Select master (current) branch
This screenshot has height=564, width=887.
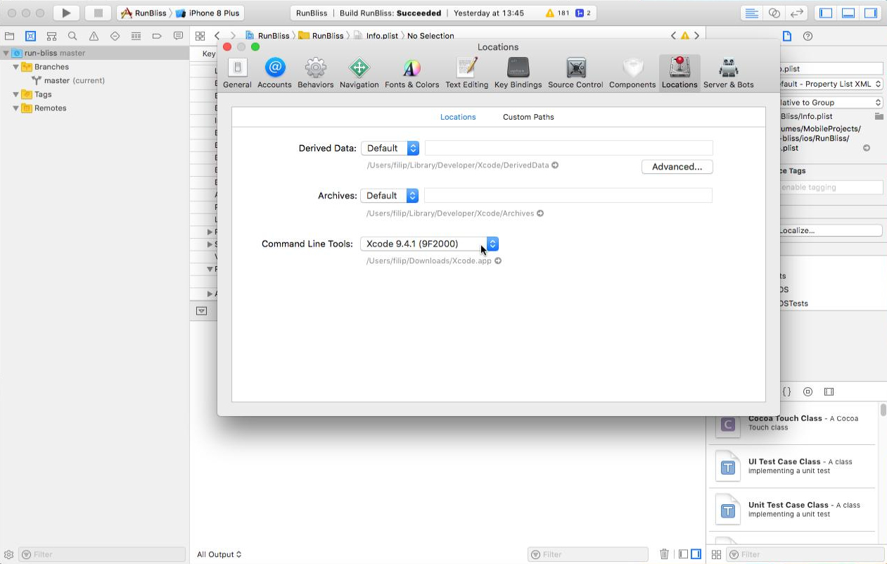tap(75, 80)
